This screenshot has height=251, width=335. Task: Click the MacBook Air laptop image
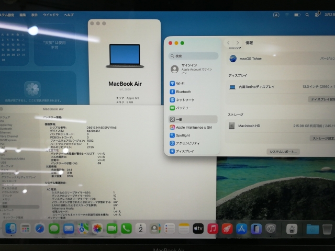point(125,56)
